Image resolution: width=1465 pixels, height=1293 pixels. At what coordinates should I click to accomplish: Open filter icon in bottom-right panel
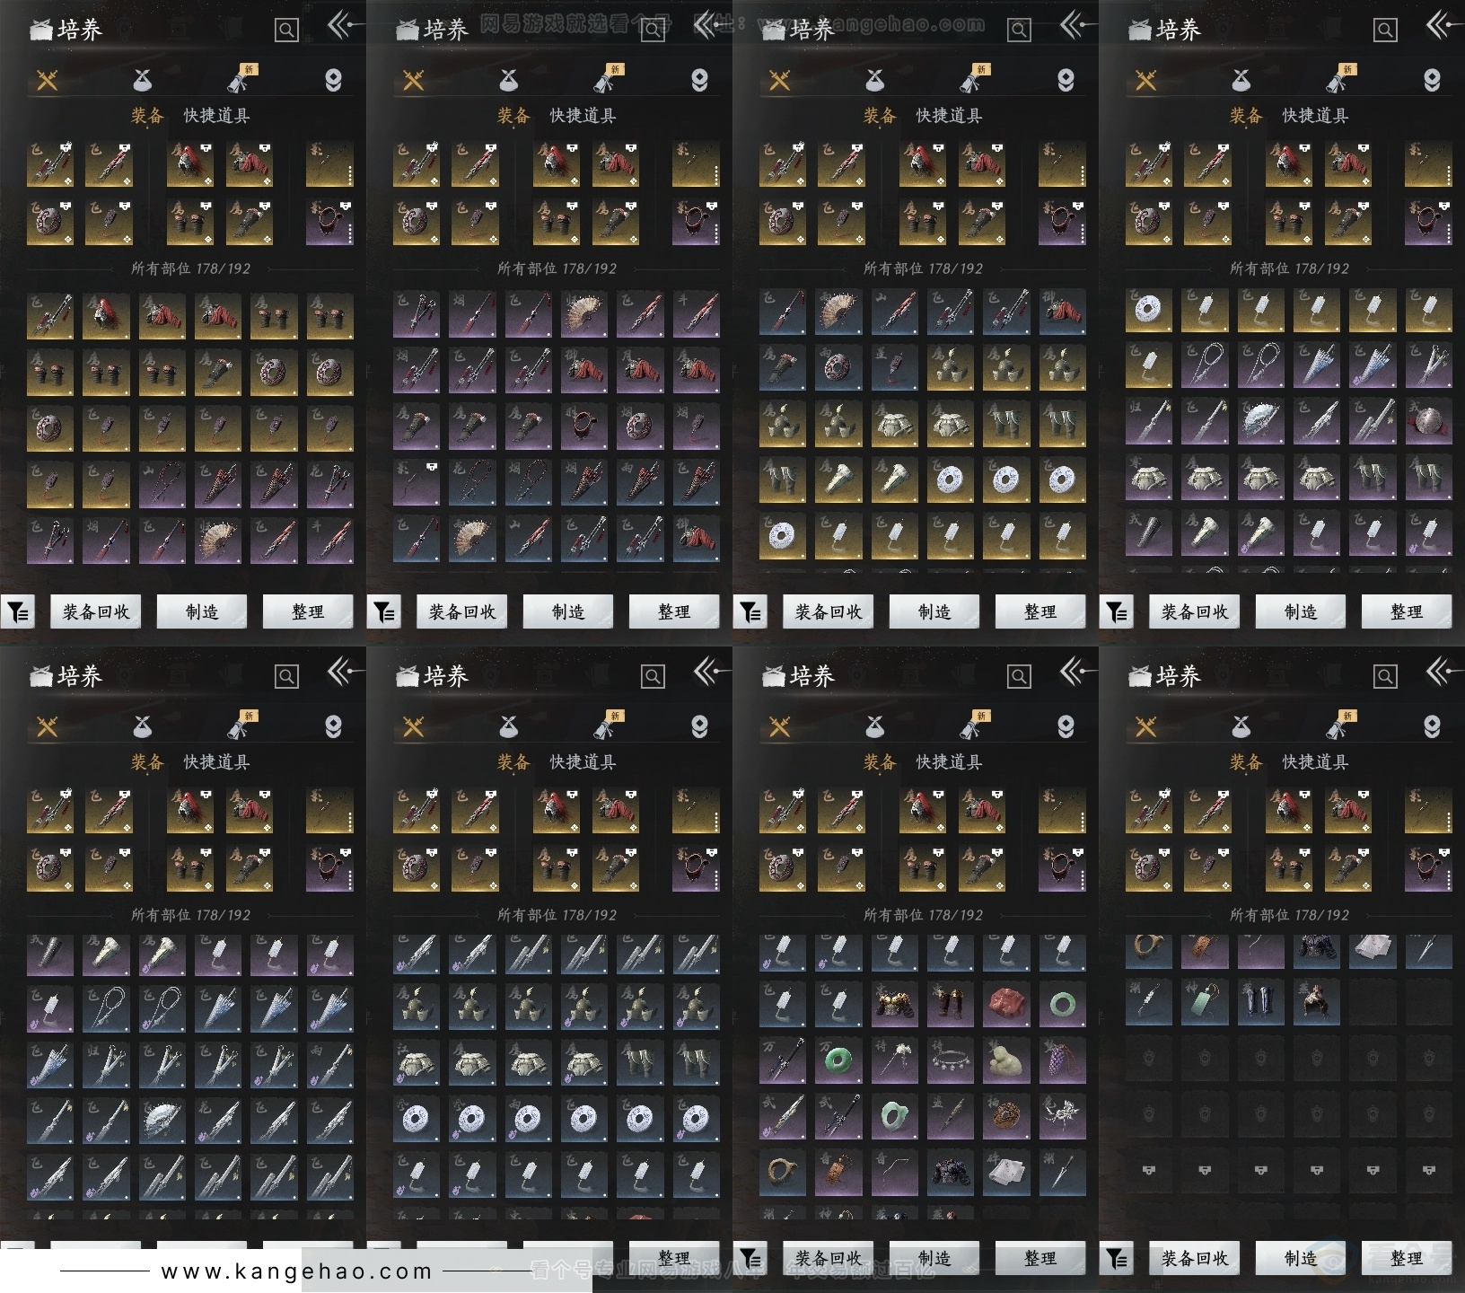[x=1117, y=1258]
